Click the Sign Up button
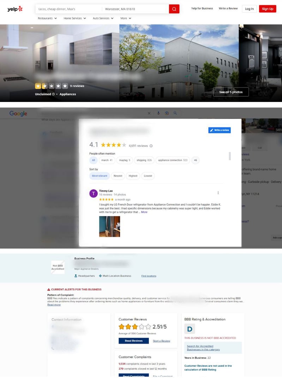282x378 pixels. click(x=268, y=9)
